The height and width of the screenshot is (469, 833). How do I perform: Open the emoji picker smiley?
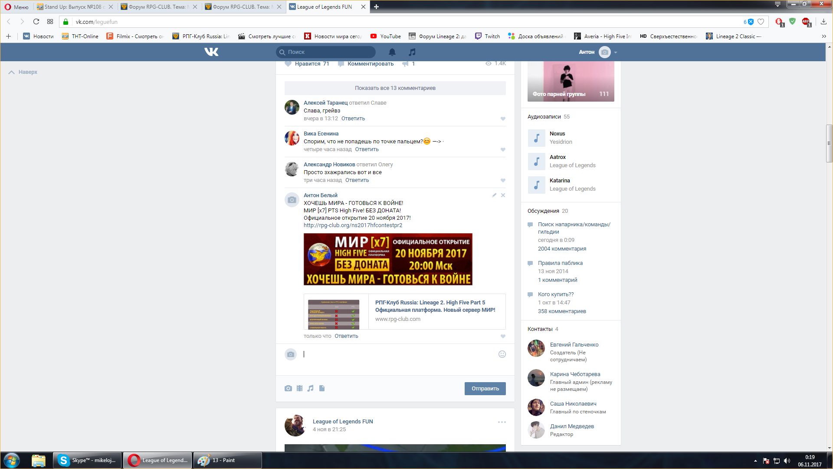[502, 354]
